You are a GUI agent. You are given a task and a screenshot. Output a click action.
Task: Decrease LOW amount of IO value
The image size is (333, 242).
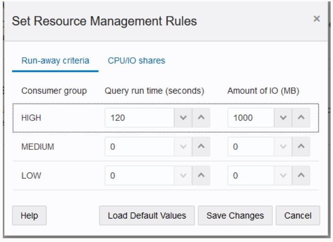pos(283,175)
